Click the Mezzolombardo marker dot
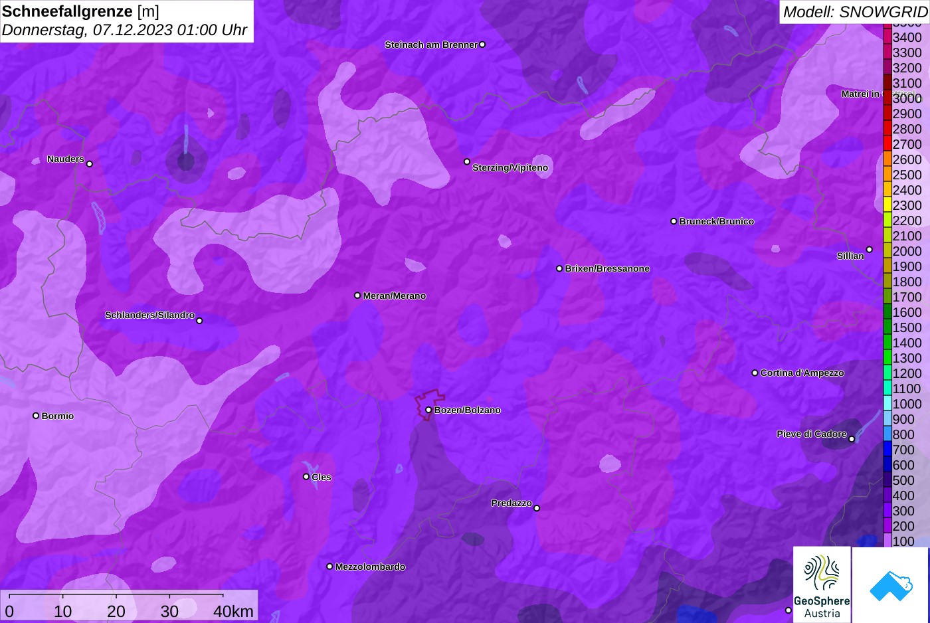930x623 pixels. (x=329, y=567)
